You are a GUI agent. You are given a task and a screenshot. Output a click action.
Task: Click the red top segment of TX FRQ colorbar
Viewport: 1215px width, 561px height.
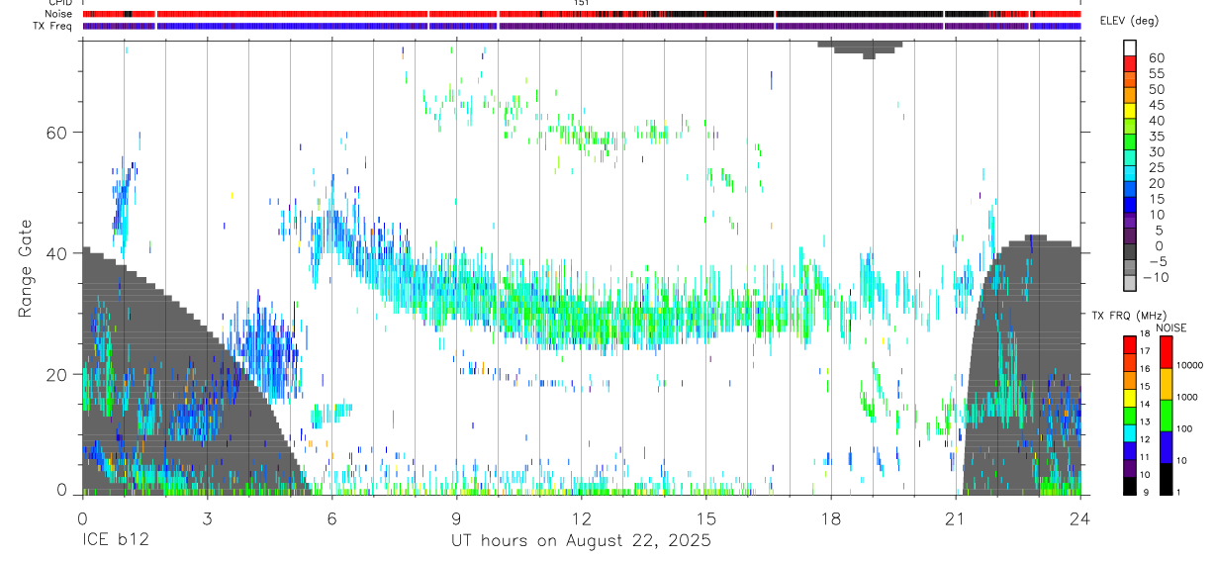1130,344
